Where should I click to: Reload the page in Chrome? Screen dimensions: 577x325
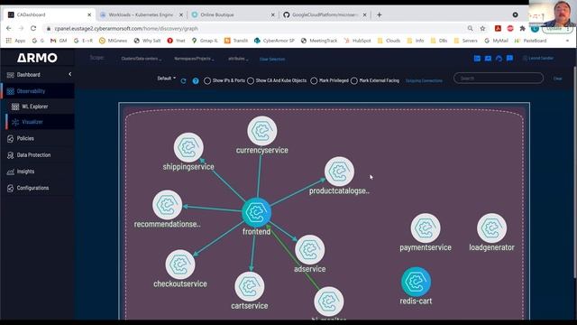33,28
